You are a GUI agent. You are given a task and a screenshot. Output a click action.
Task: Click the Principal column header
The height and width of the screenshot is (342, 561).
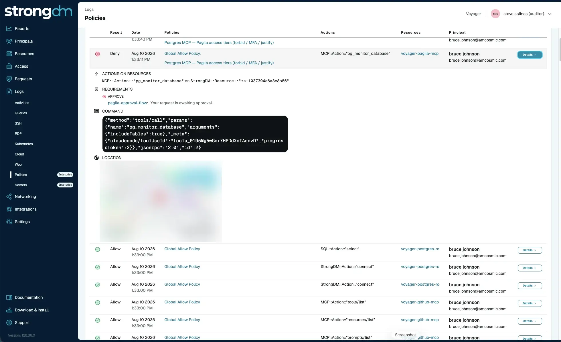[457, 33]
